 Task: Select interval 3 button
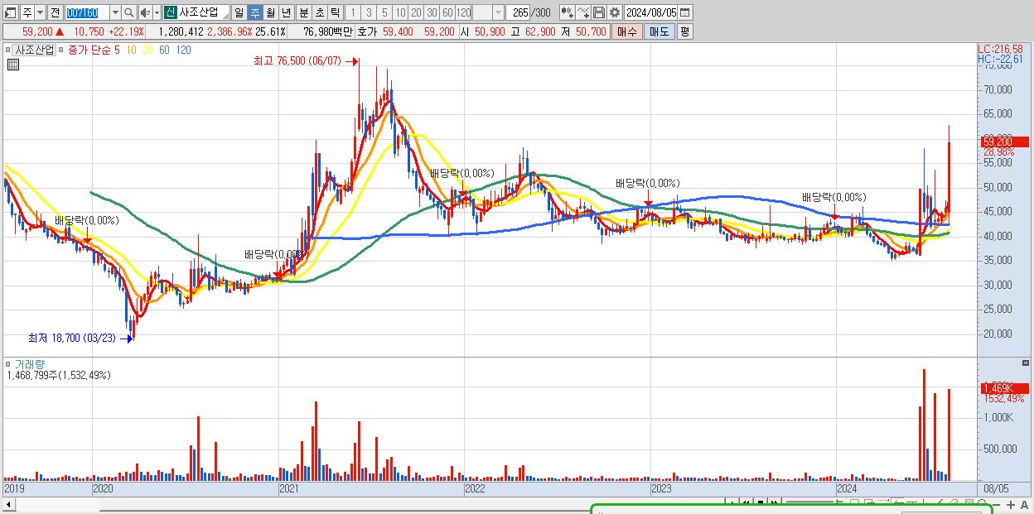tap(369, 12)
